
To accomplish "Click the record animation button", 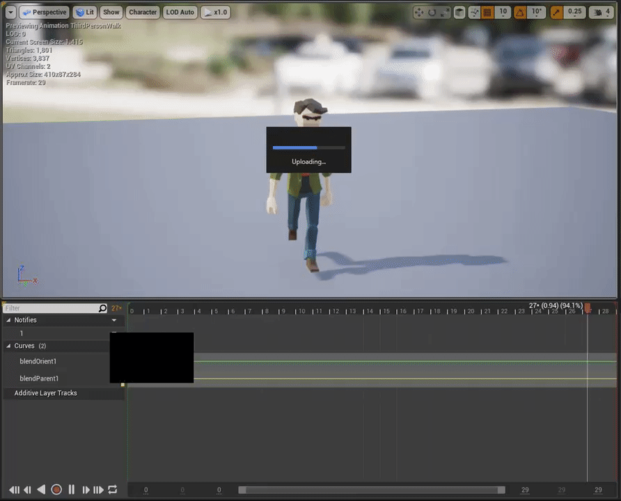I will [56, 490].
